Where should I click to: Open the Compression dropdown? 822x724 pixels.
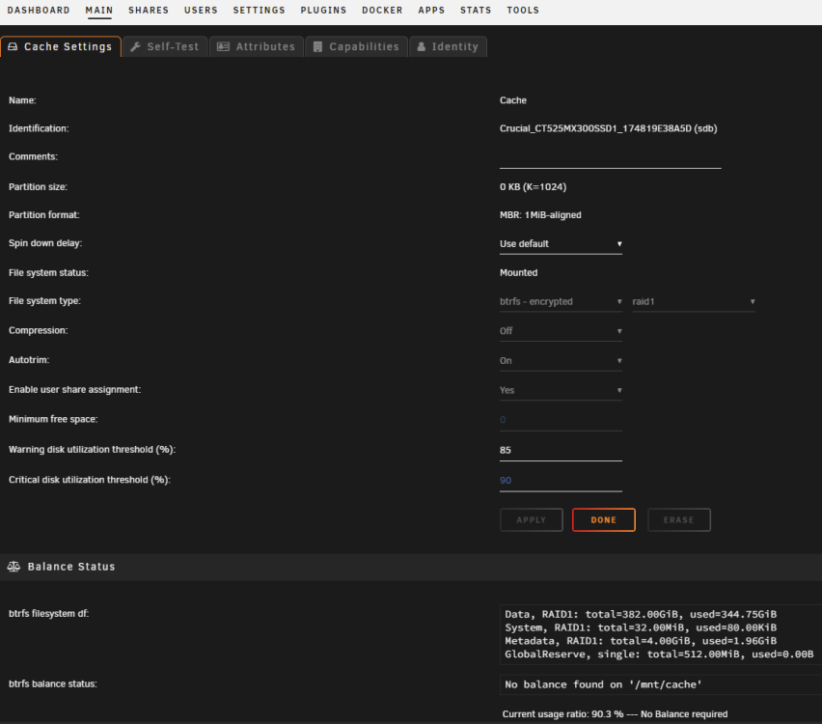point(561,331)
